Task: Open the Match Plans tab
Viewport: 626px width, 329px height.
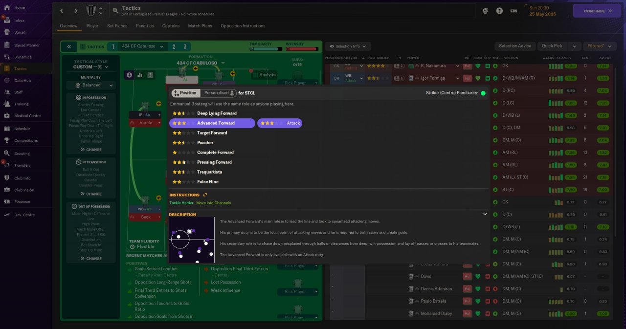Action: tap(200, 26)
